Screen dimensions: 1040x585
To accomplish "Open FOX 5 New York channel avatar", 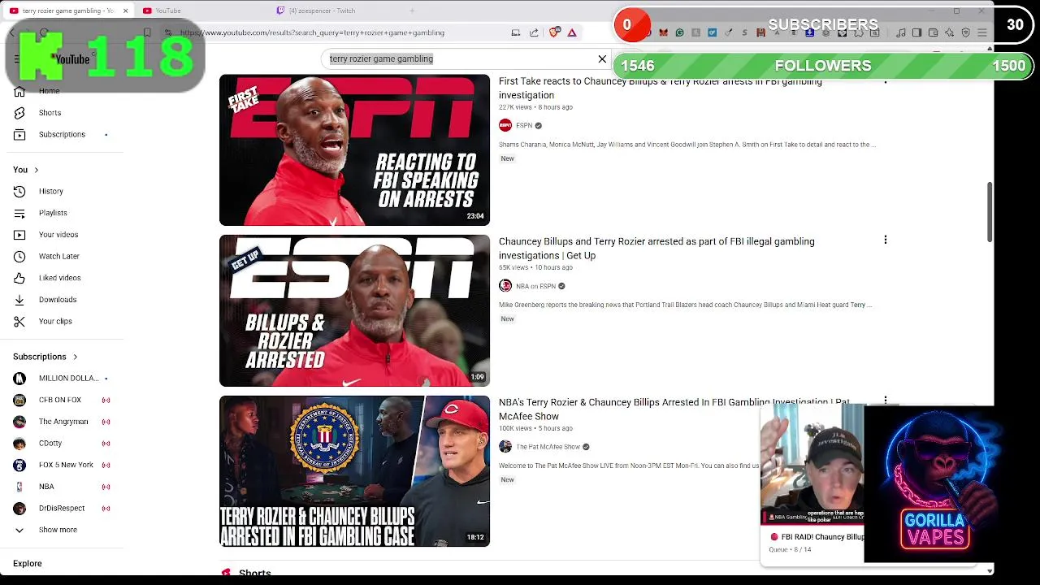I will 19,465.
